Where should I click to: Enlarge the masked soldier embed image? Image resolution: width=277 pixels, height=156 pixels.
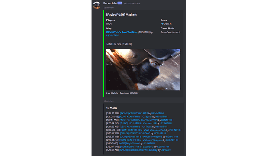coord(143,69)
